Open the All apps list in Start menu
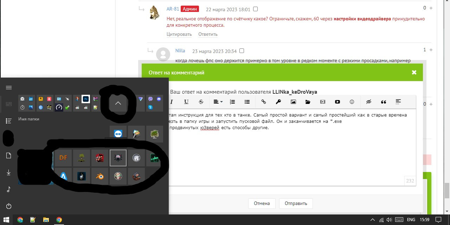 point(9,121)
